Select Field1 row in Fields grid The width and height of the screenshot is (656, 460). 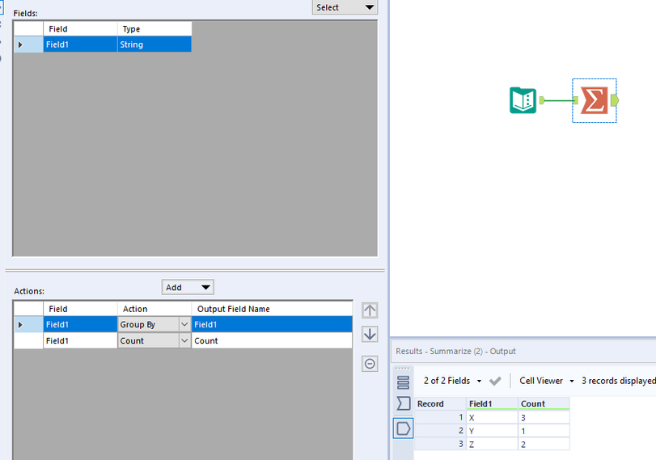click(x=103, y=44)
